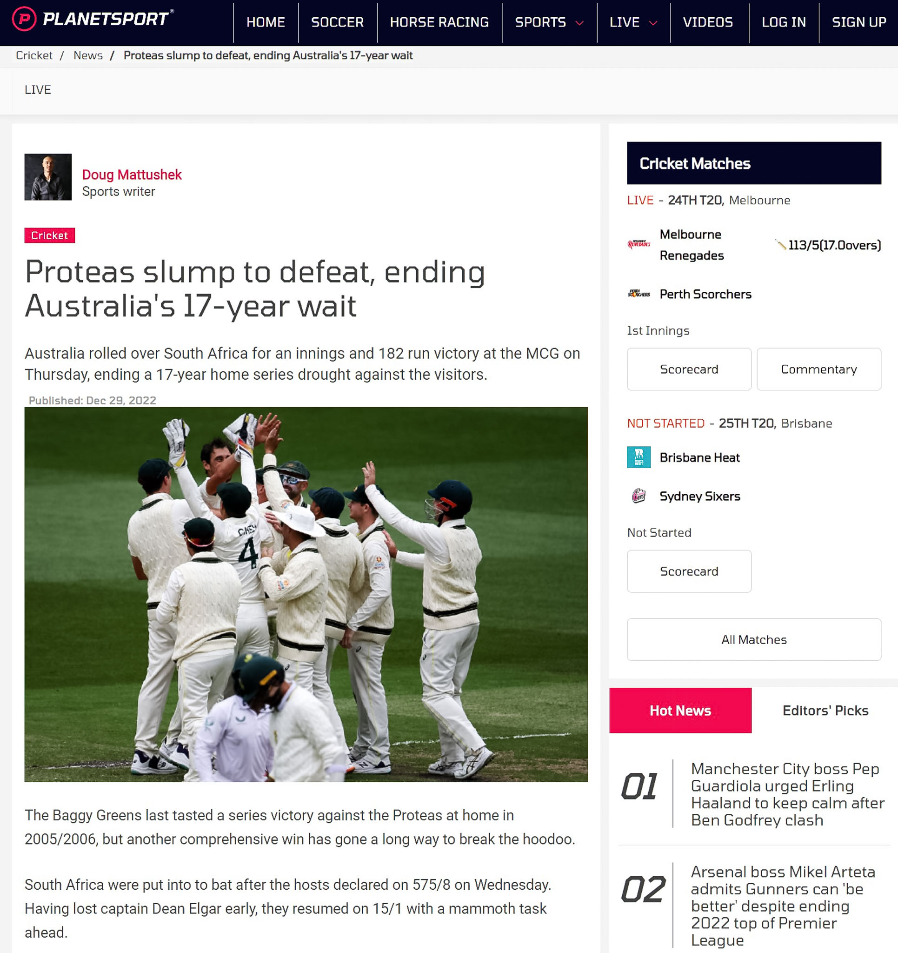Read the Pep Guardiola Haaland story
The width and height of the screenshot is (898, 953).
(x=787, y=794)
